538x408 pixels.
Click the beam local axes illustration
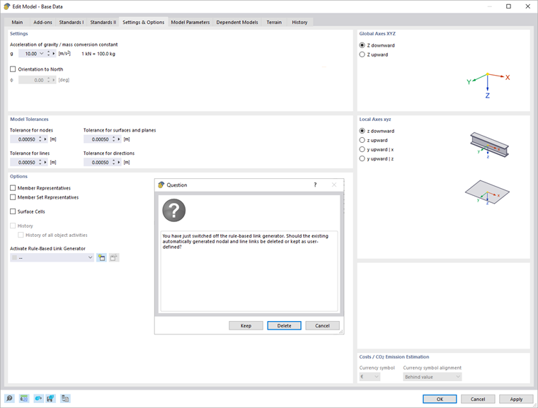(489, 145)
